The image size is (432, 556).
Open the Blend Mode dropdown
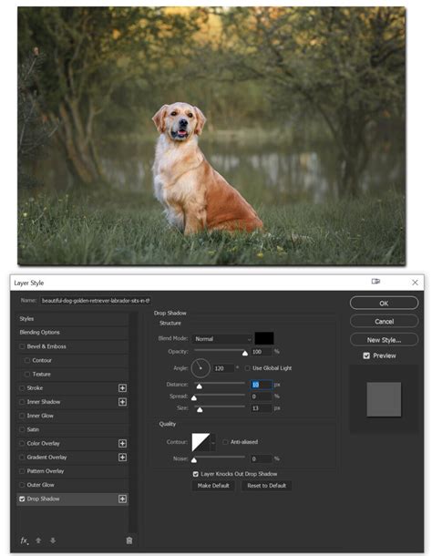click(222, 339)
